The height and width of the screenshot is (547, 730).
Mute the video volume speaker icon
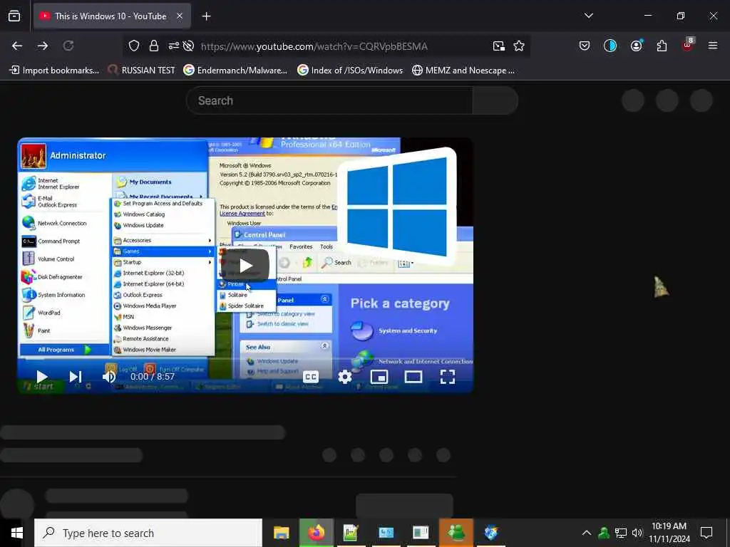109,376
